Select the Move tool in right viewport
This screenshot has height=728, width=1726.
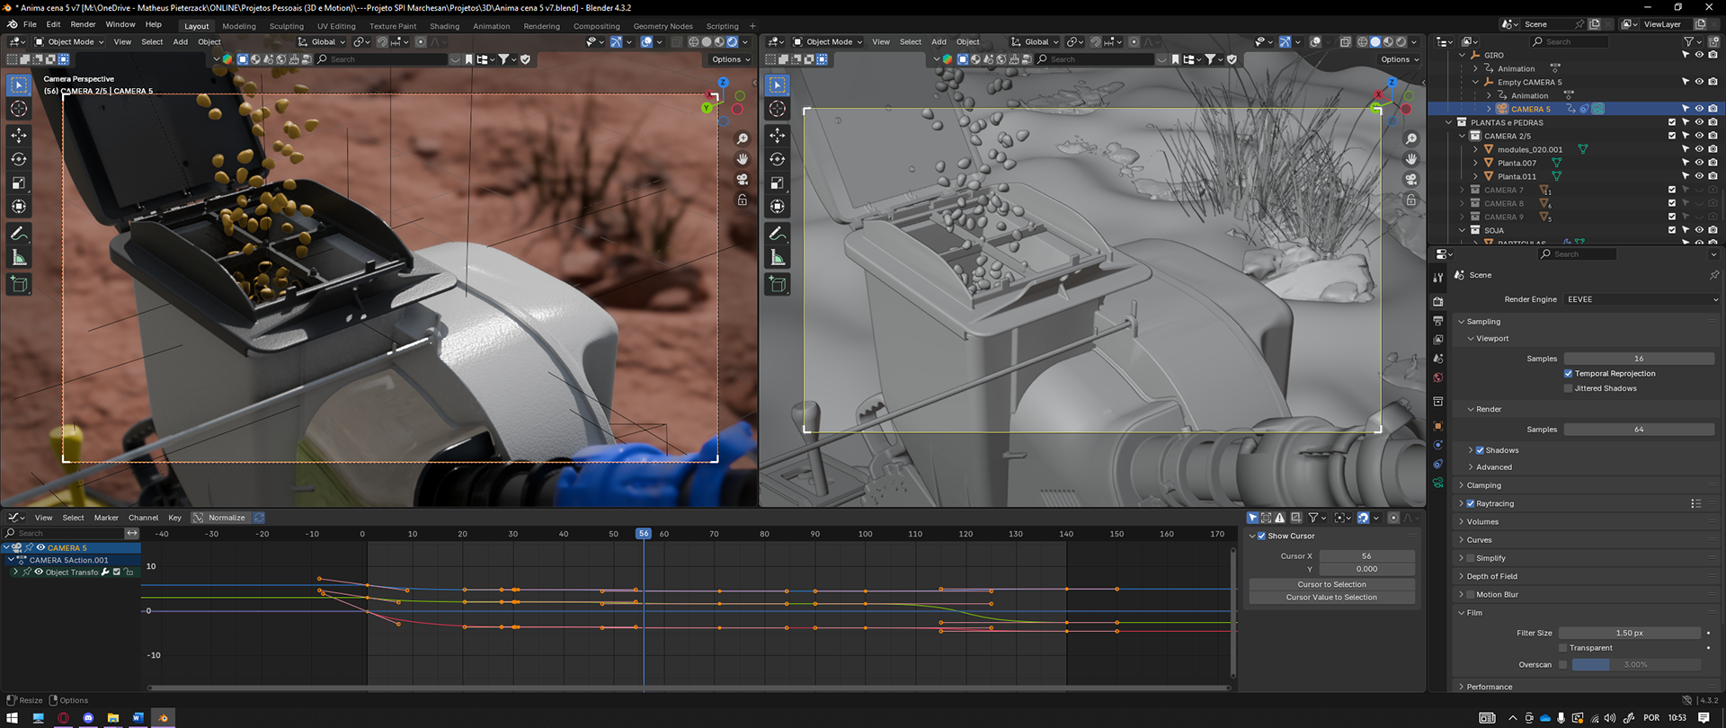pyautogui.click(x=778, y=135)
